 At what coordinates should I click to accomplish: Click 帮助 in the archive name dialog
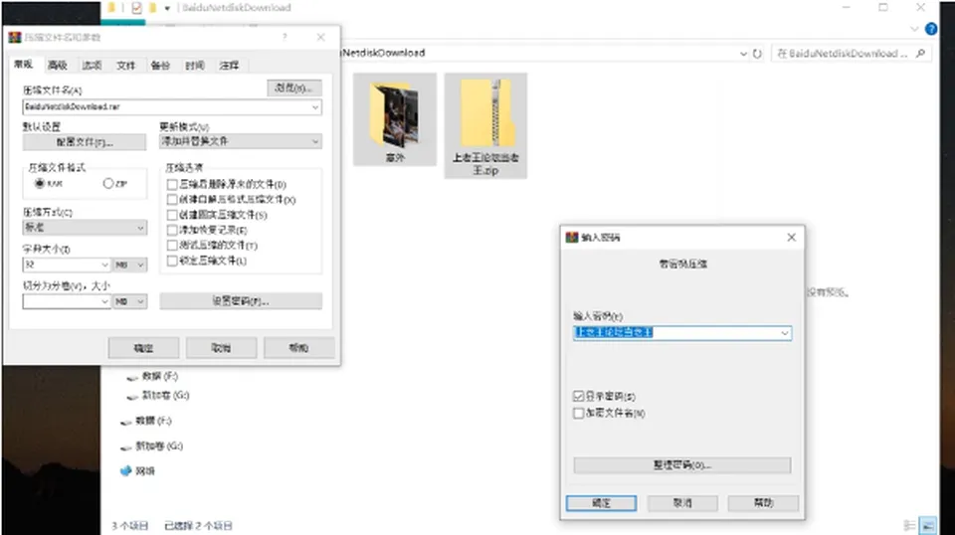(x=299, y=348)
